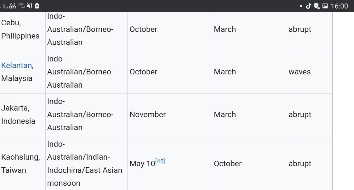
Task: Tap the November onset cell
Action: [x=148, y=115]
